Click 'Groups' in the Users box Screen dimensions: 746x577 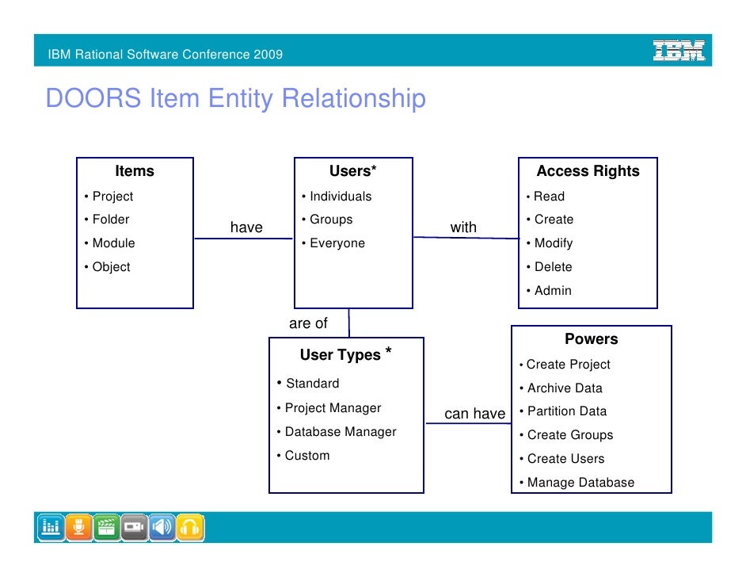click(x=331, y=220)
